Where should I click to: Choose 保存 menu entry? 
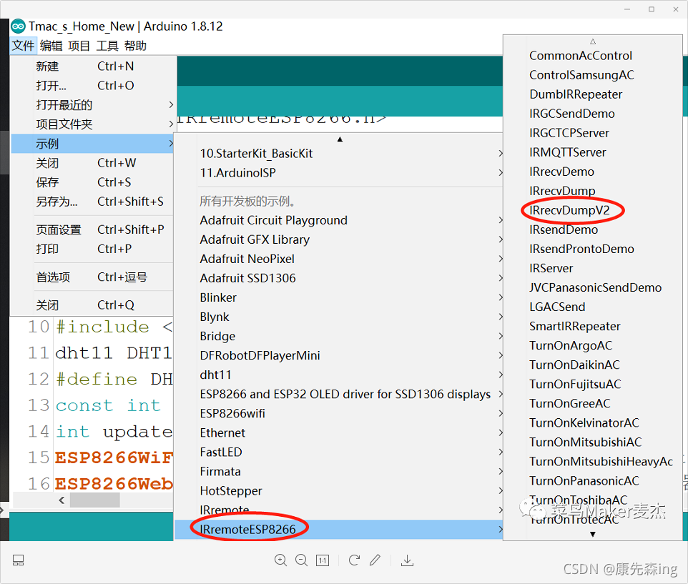92,182
